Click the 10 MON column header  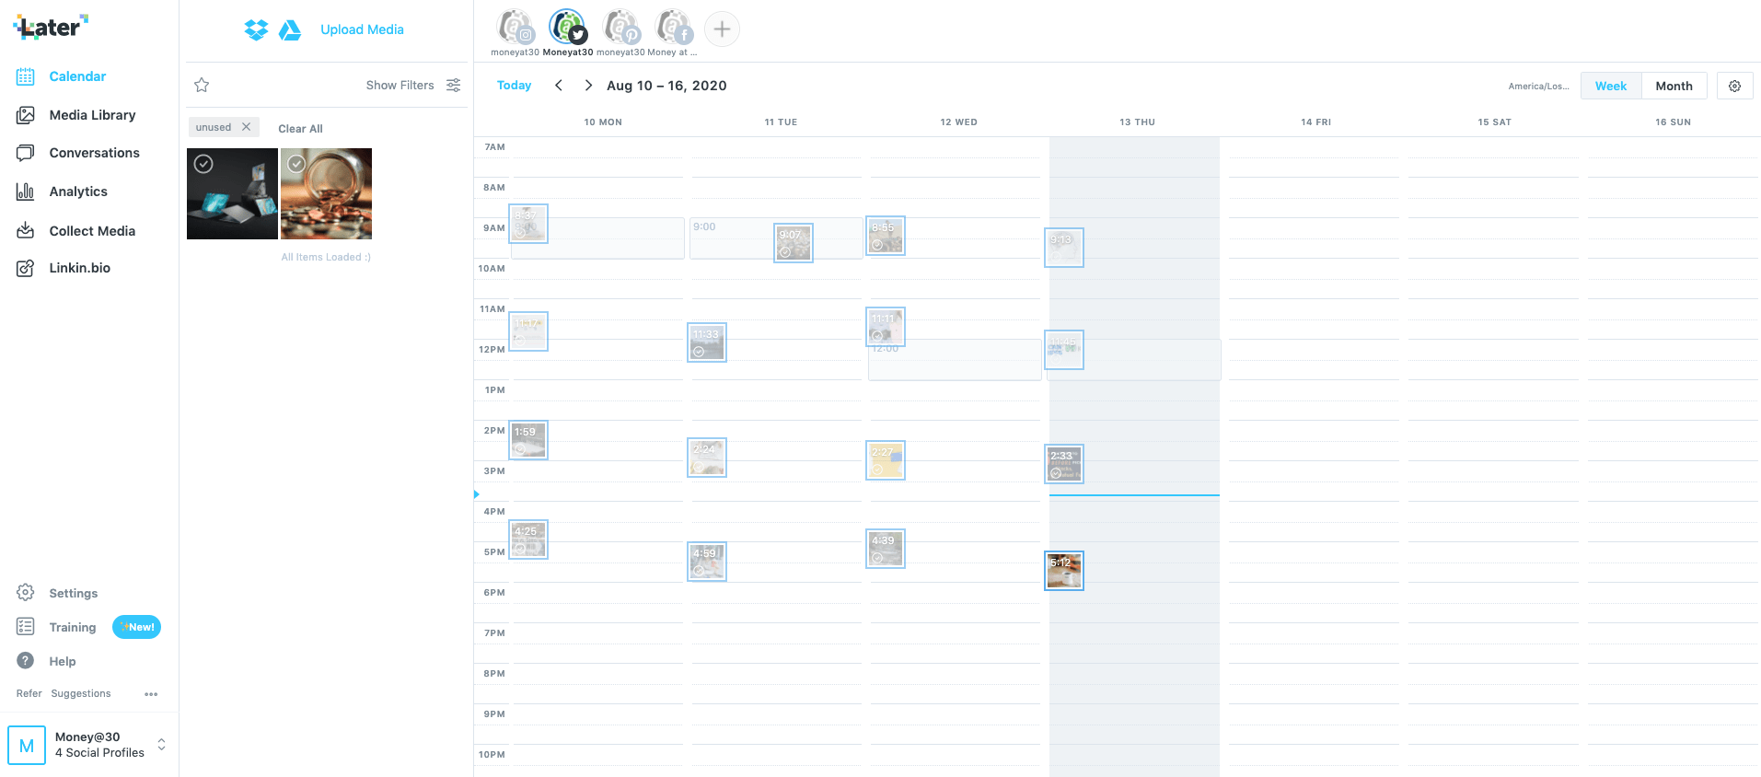(603, 122)
